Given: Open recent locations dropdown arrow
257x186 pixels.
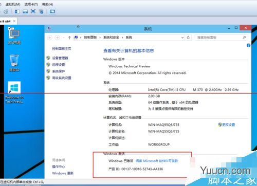Looking at the screenshot, I should tap(64, 38).
